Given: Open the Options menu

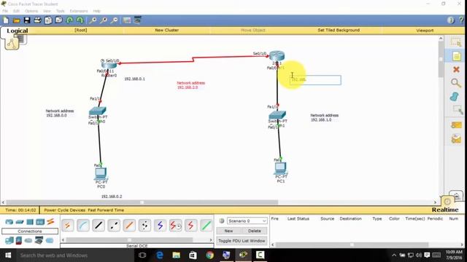Looking at the screenshot, I should coord(31,11).
